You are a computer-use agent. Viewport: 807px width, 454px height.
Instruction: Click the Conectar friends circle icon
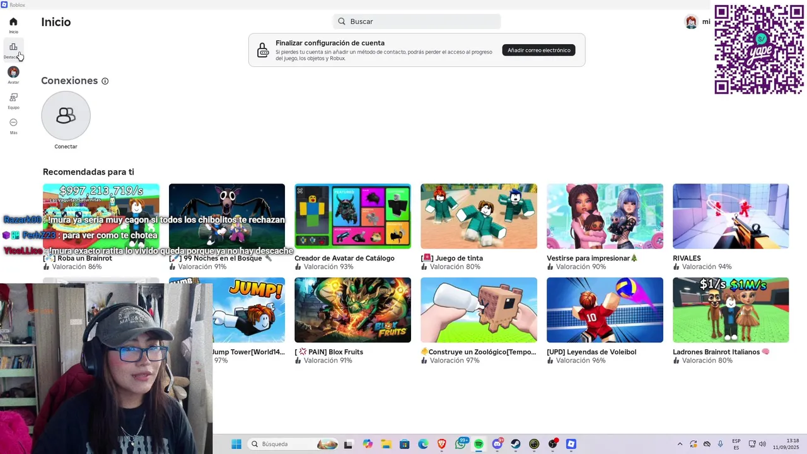(66, 115)
